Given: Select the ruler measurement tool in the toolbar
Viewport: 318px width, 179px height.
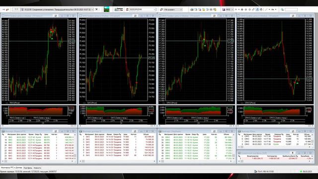Looking at the screenshot, I should coord(253,9).
